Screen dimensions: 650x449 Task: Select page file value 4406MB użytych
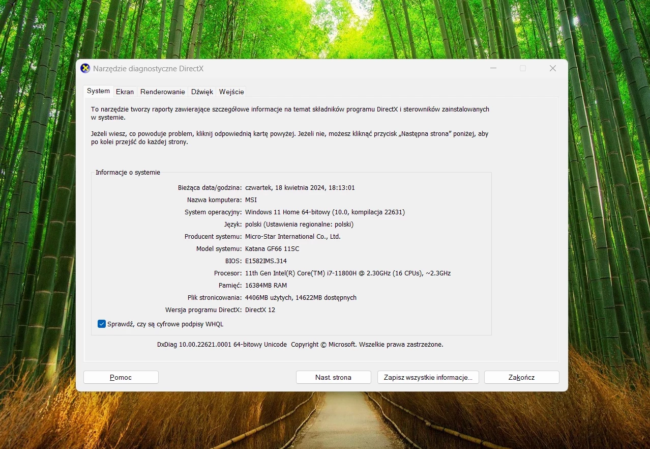click(301, 297)
